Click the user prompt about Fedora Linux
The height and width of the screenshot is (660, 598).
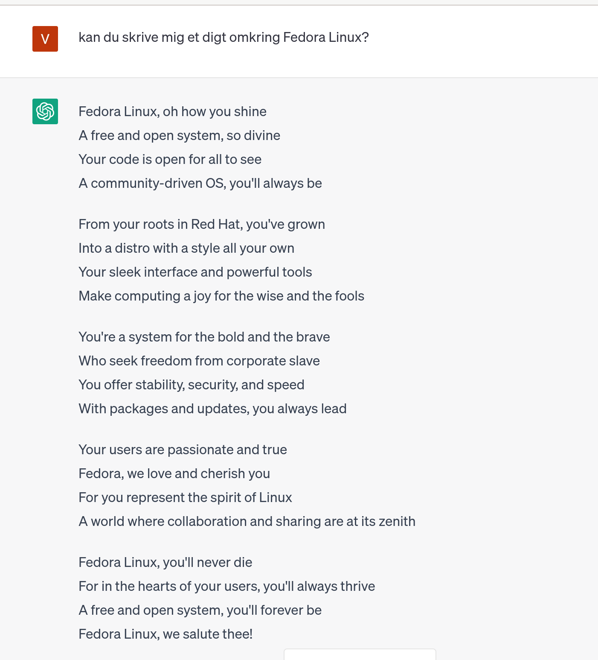[224, 38]
